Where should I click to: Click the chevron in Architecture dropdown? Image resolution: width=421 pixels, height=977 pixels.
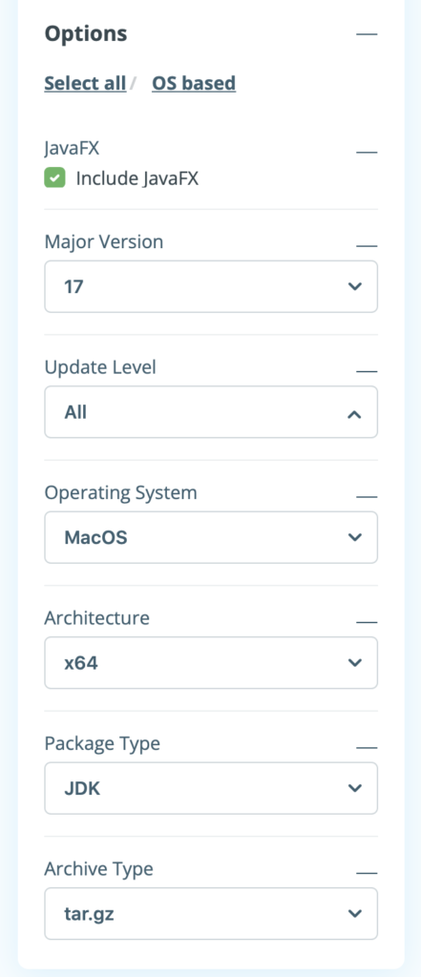tap(355, 662)
